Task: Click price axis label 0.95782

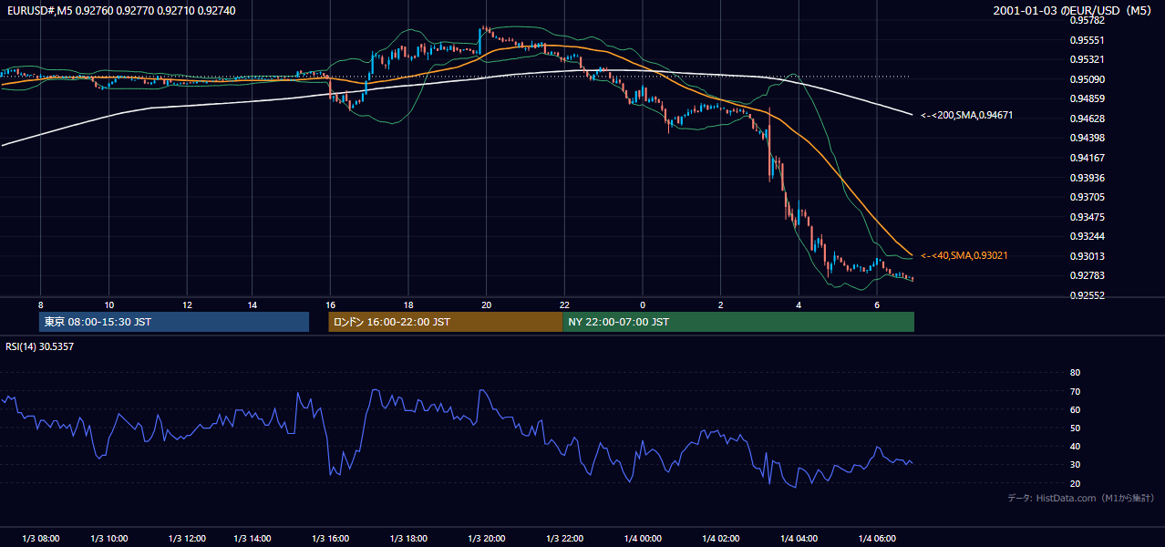Action: coord(1087,20)
